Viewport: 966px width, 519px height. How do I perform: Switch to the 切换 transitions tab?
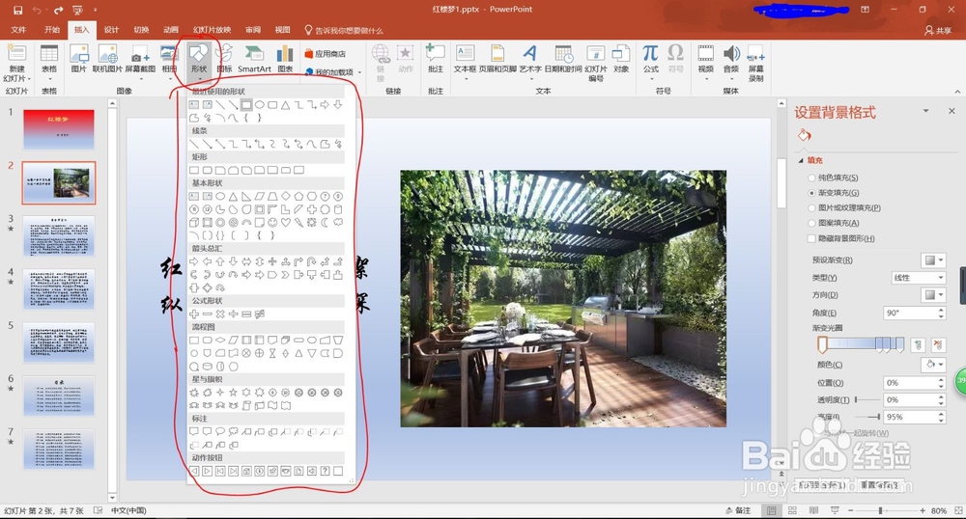(x=141, y=30)
